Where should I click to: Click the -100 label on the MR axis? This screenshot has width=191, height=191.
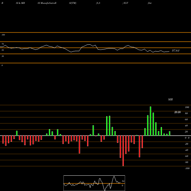tap(187, 168)
